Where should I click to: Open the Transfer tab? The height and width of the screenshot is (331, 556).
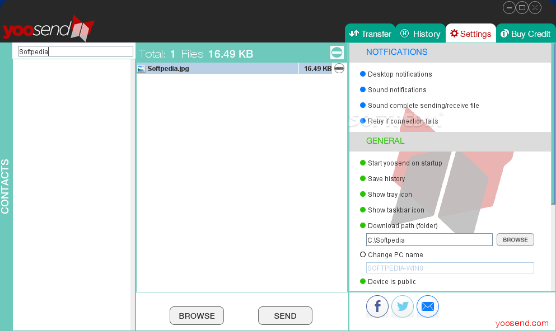point(370,34)
